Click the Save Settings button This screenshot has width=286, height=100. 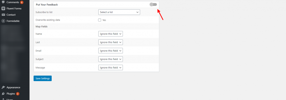tap(43, 78)
